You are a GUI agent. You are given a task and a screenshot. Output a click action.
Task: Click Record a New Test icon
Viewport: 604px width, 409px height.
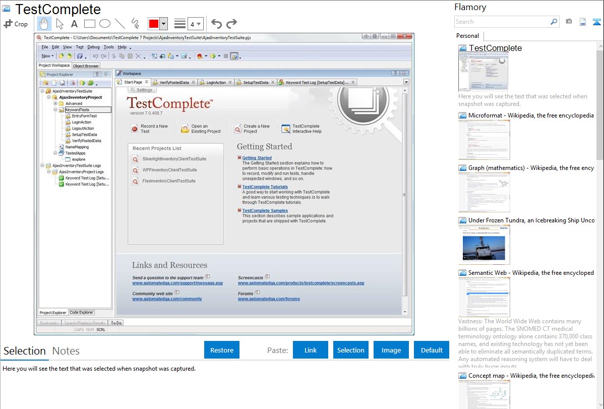(x=135, y=129)
